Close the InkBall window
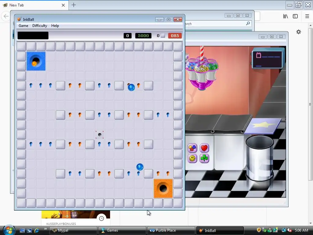 [178, 19]
